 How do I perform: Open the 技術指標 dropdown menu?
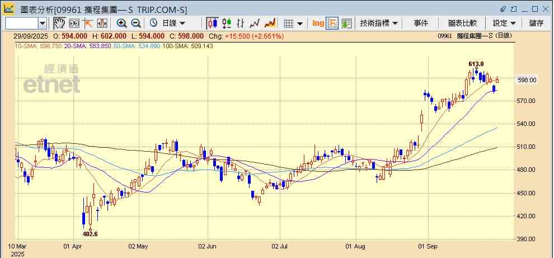tap(379, 24)
